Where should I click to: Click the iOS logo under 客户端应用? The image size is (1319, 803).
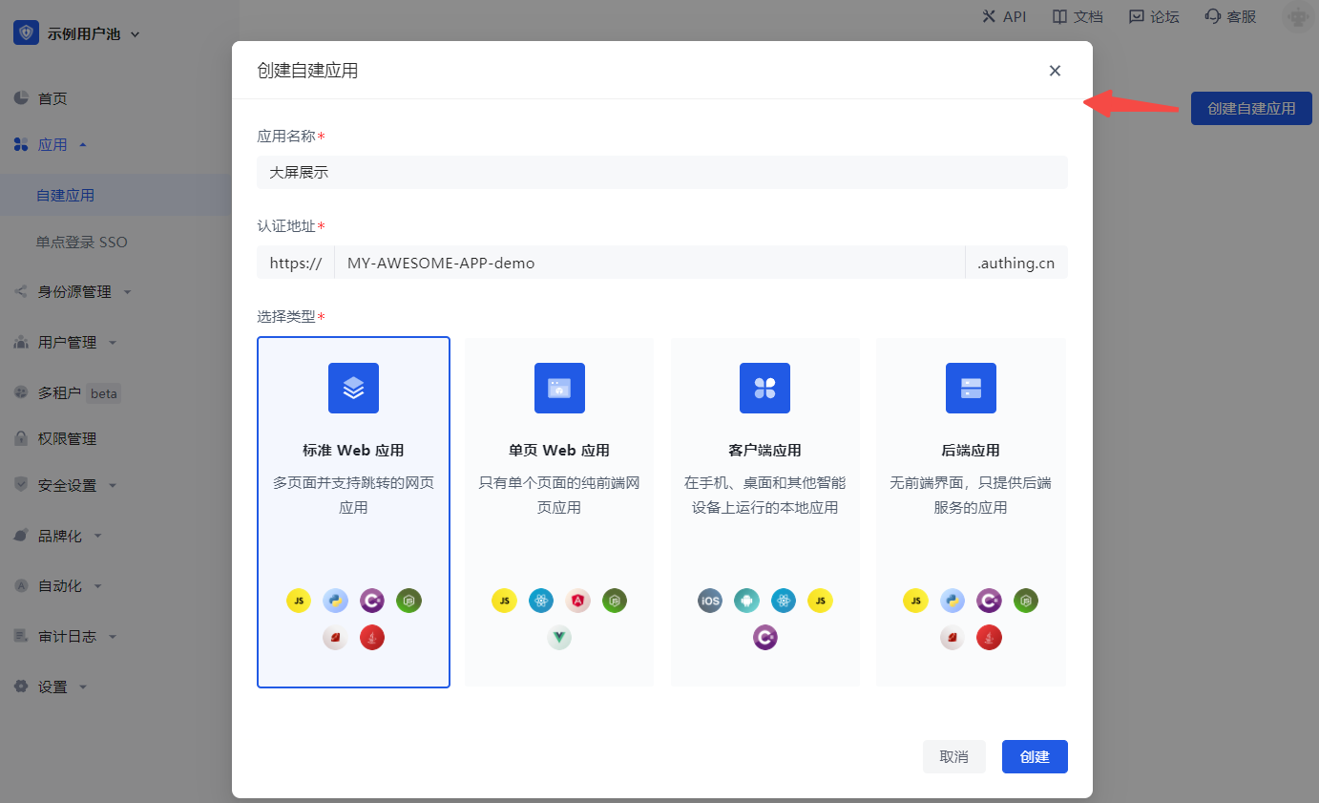click(x=710, y=601)
